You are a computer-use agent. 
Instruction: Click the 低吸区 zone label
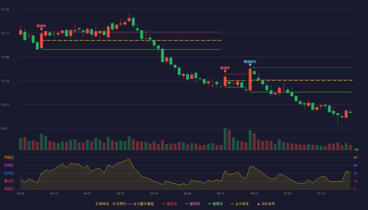point(9,189)
